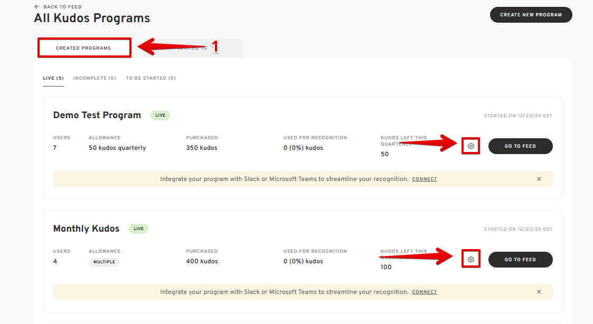This screenshot has width=593, height=324.
Task: Open the Demo Test Program title
Action: click(x=97, y=115)
